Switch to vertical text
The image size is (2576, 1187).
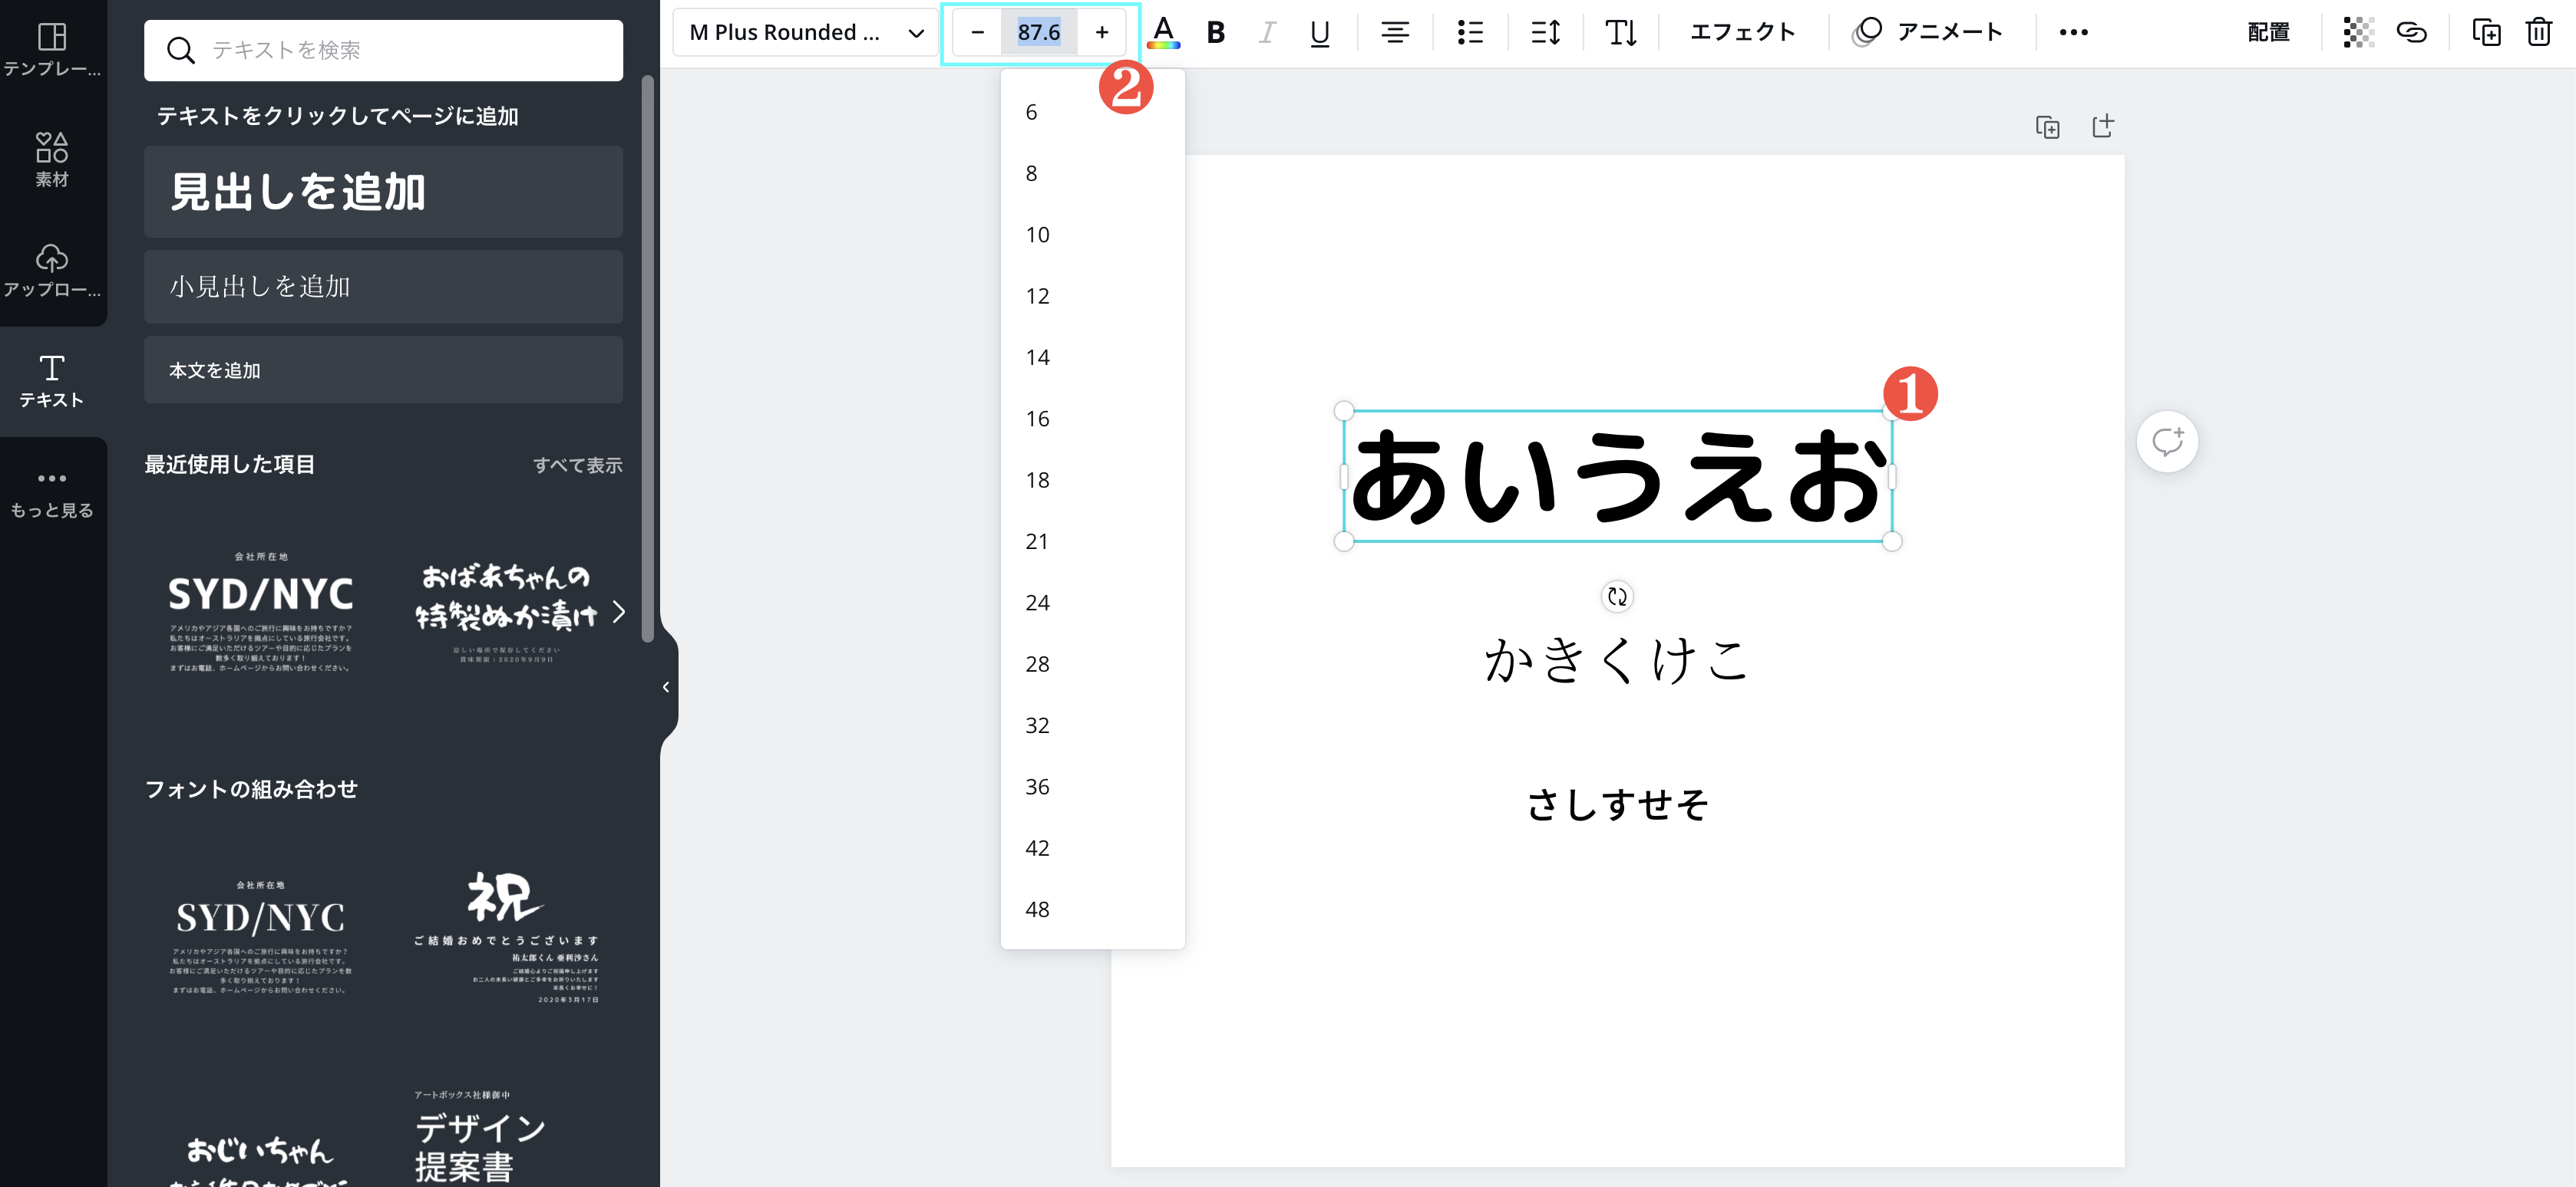[1620, 32]
